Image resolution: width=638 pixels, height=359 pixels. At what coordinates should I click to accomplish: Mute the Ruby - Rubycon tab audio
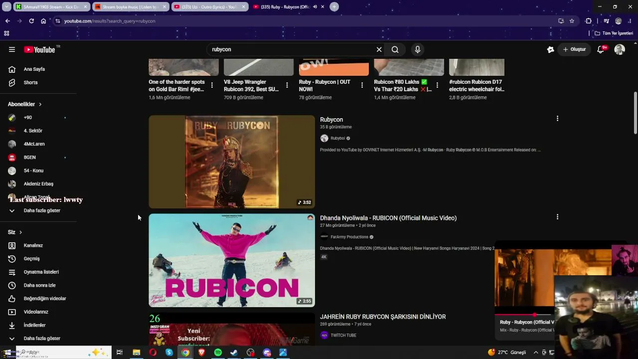pos(315,7)
